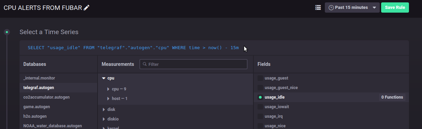Click the clock icon in time selector

point(331,8)
